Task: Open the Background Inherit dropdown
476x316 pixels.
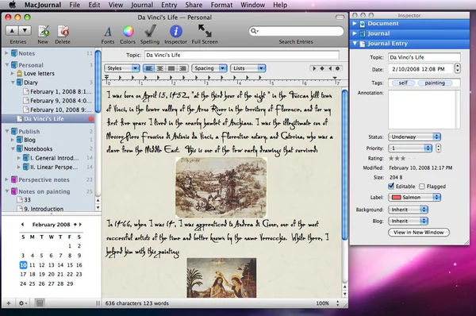Action: (408, 210)
